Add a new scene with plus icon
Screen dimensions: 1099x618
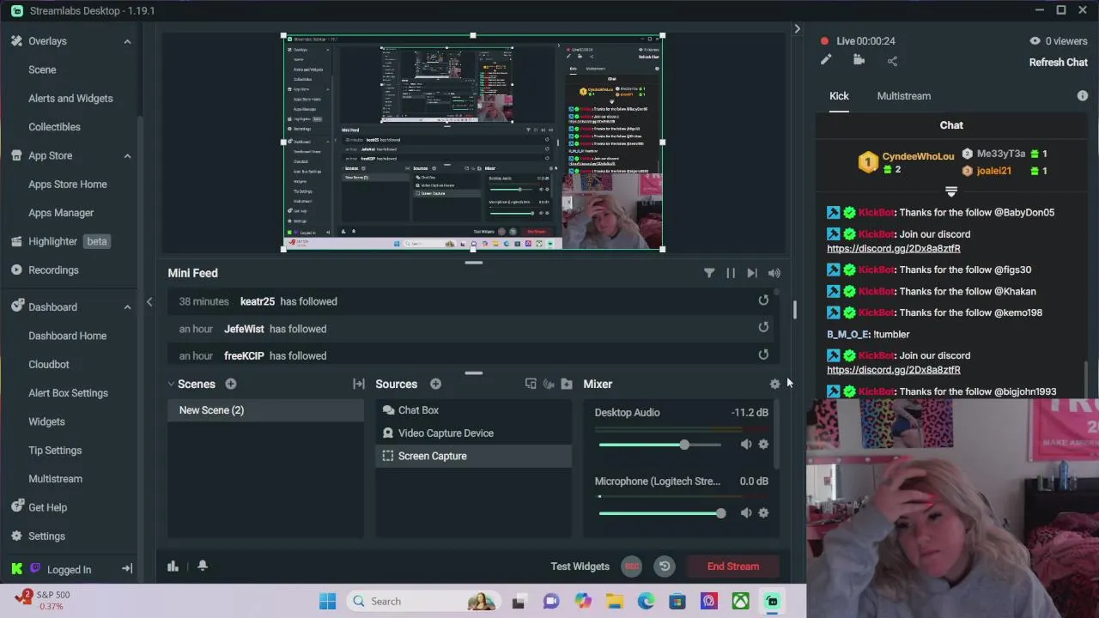pos(231,384)
